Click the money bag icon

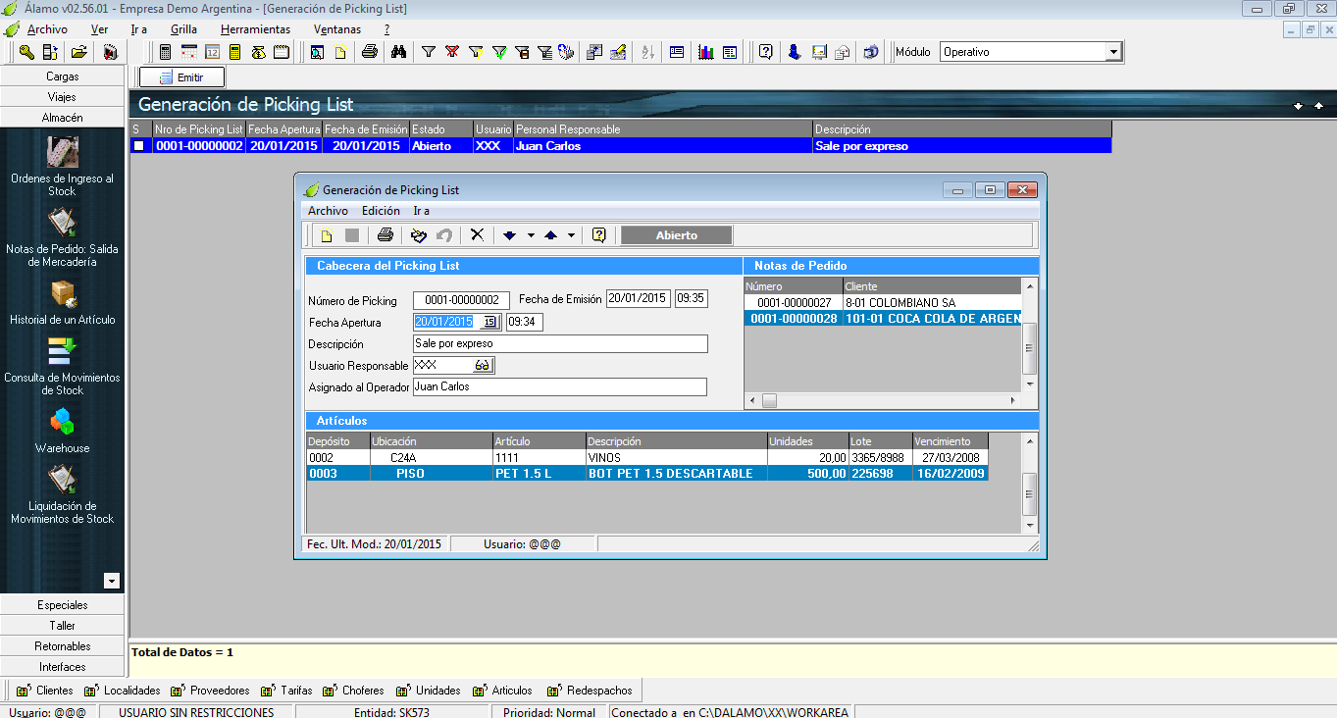click(259, 52)
